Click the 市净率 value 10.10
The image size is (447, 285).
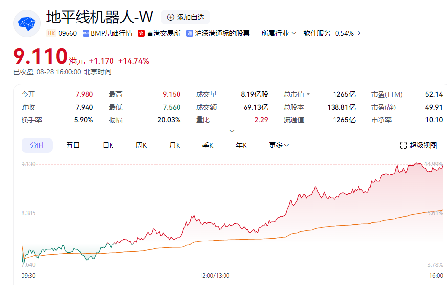[434, 120]
